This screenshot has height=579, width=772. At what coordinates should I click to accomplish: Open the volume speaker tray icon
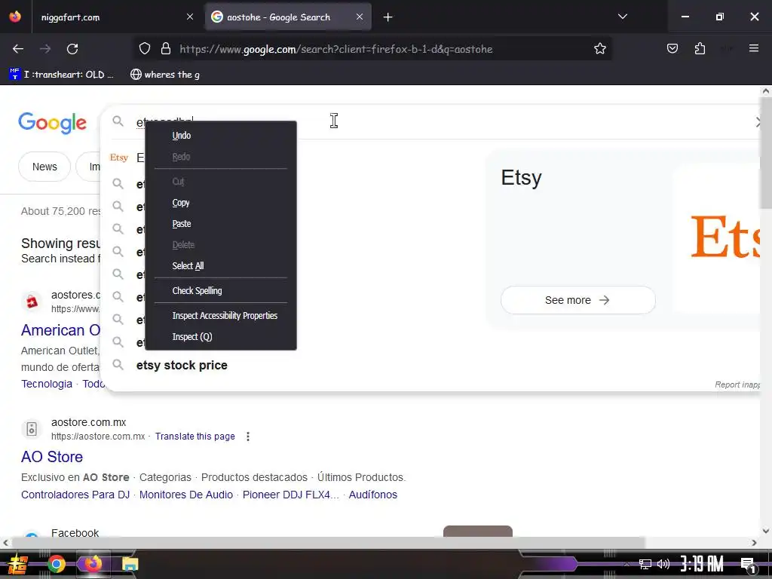(663, 564)
